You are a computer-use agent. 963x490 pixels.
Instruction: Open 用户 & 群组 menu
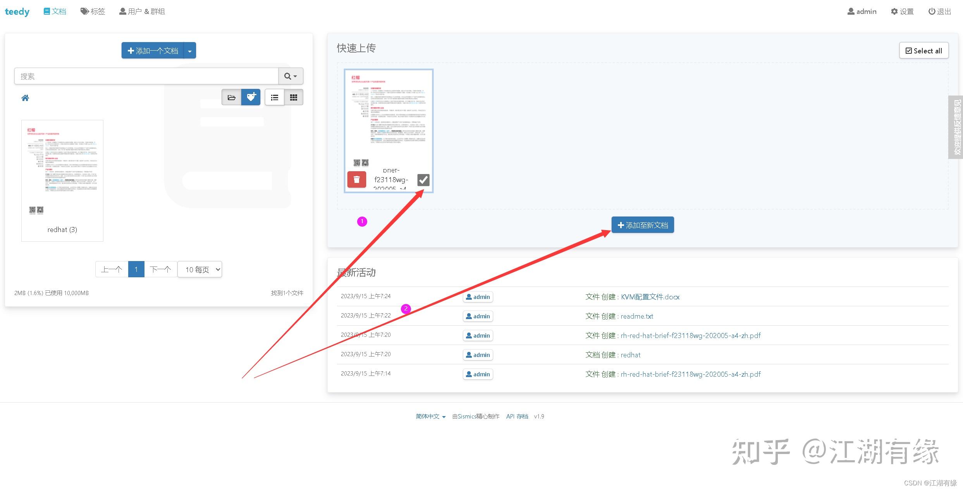pos(142,12)
